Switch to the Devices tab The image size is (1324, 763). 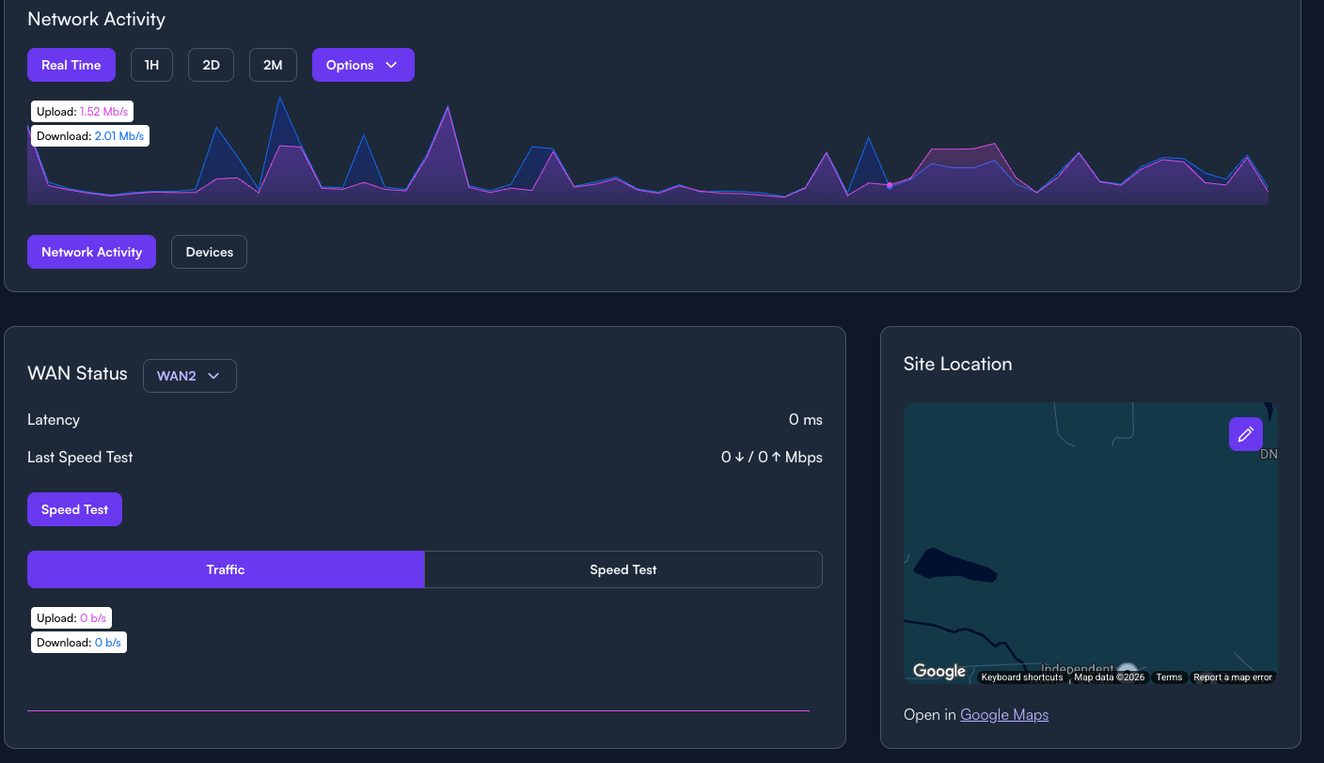click(x=209, y=252)
